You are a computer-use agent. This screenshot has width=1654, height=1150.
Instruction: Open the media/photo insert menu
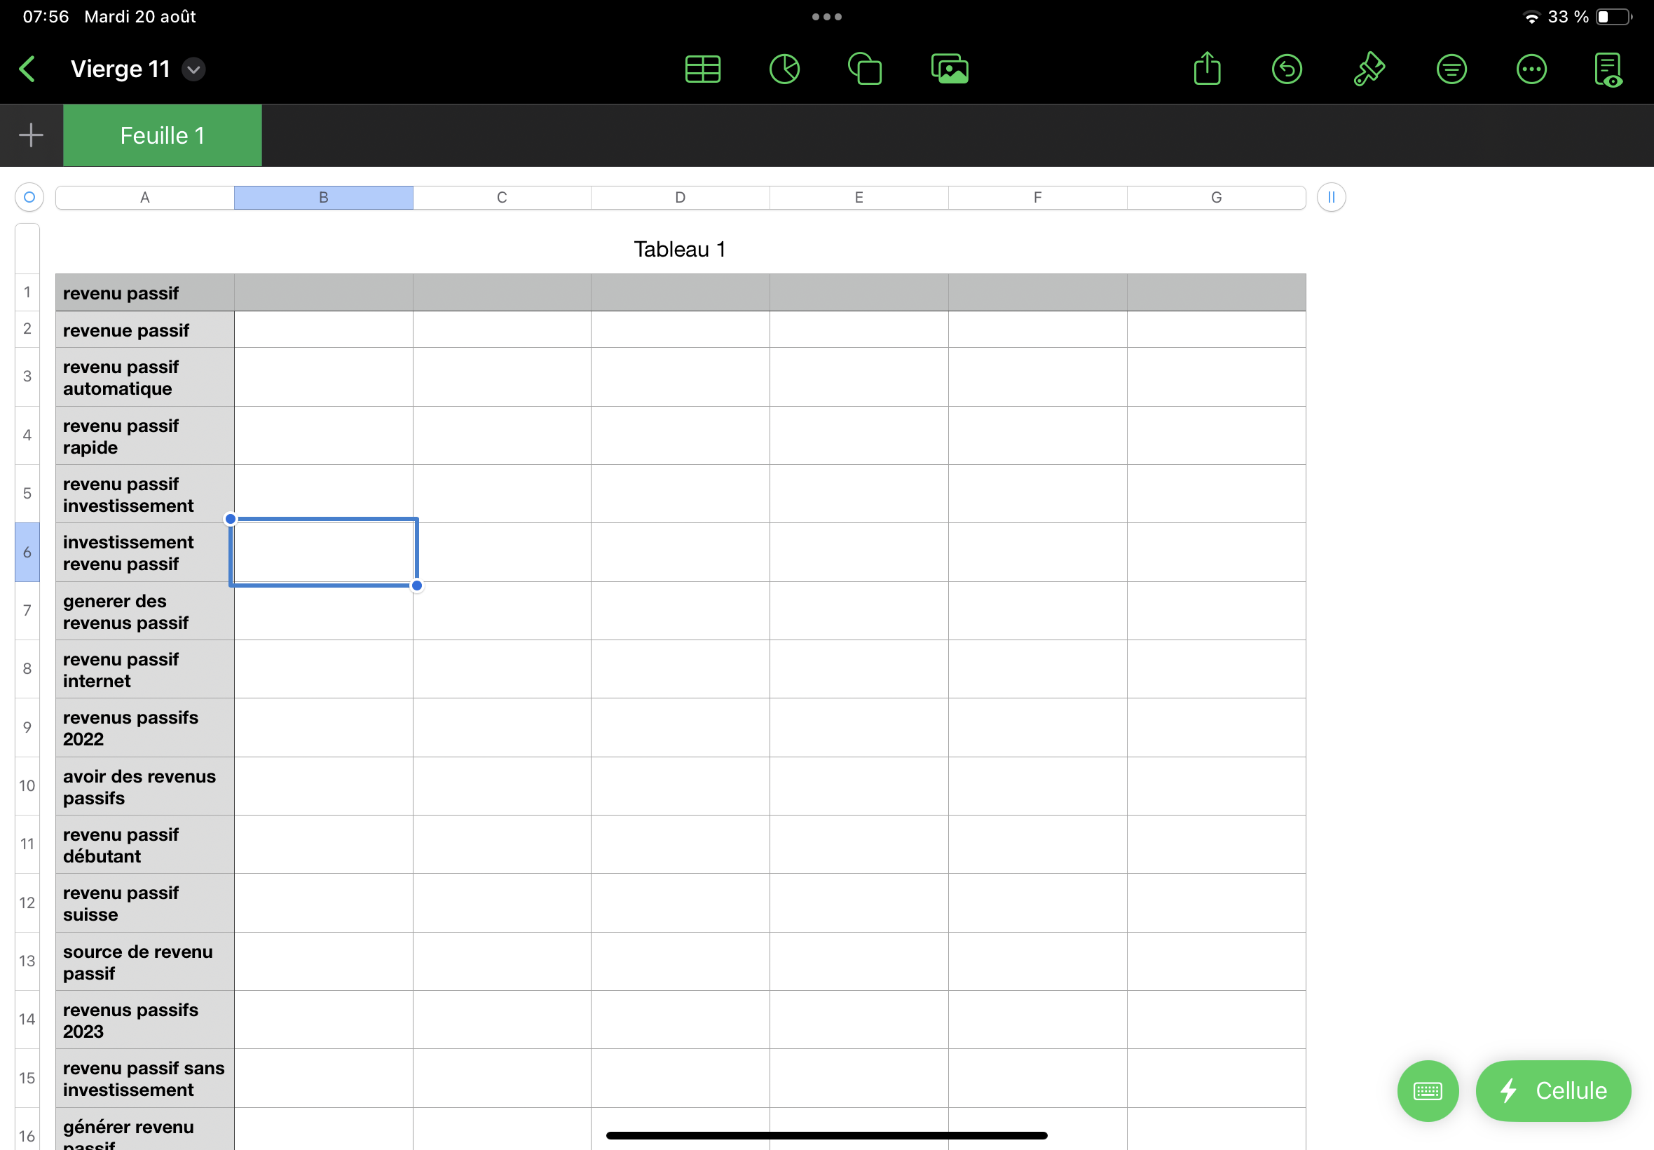click(950, 69)
